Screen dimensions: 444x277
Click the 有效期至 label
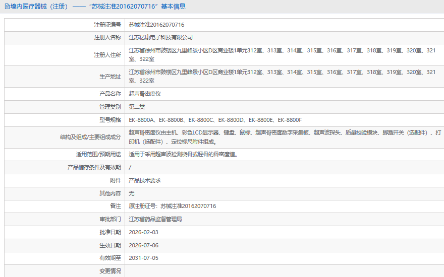pyautogui.click(x=110, y=258)
